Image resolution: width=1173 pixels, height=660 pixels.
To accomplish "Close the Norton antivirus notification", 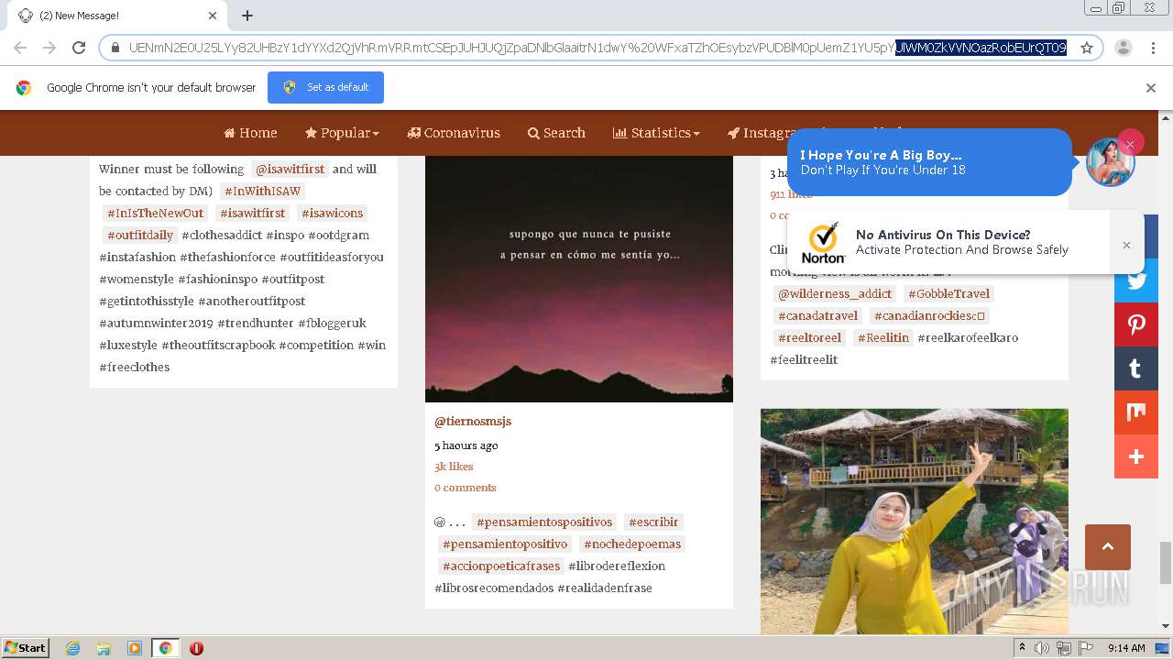I will click(1126, 245).
